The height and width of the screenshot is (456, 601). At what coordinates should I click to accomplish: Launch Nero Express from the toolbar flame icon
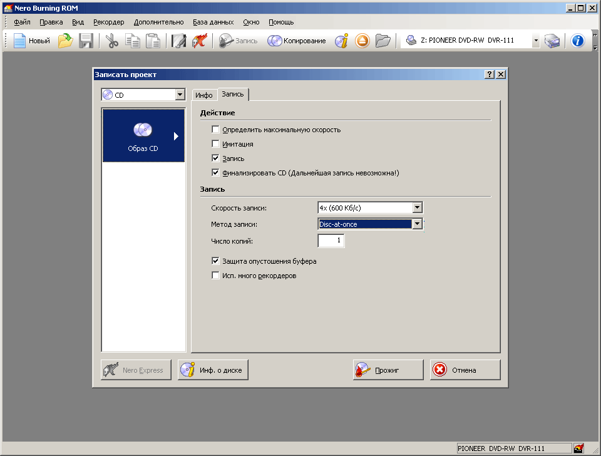(199, 41)
